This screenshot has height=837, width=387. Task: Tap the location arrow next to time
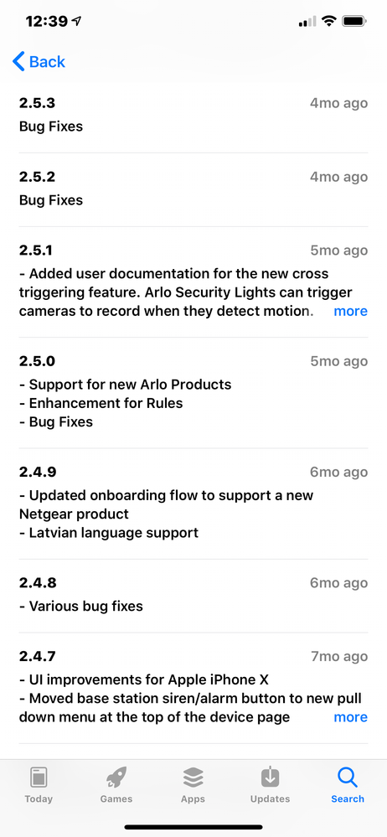tap(77, 21)
